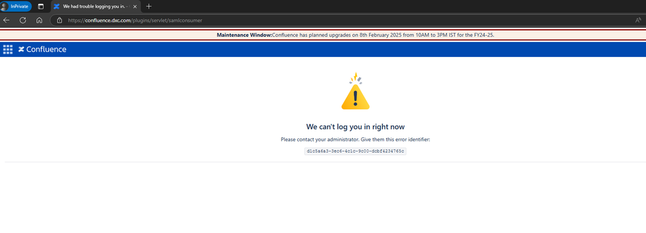
Task: Go to the browser home page
Action: [x=39, y=20]
